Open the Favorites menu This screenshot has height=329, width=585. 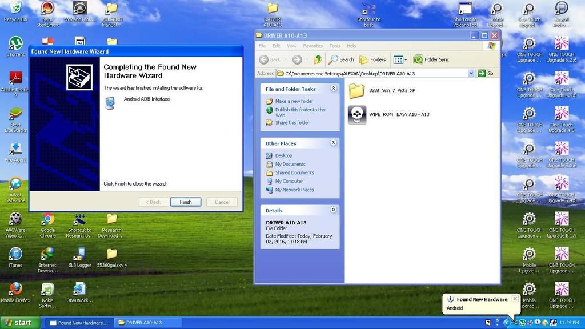coord(312,46)
